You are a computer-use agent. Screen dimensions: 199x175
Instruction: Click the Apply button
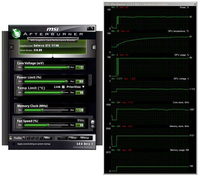click(x=63, y=138)
